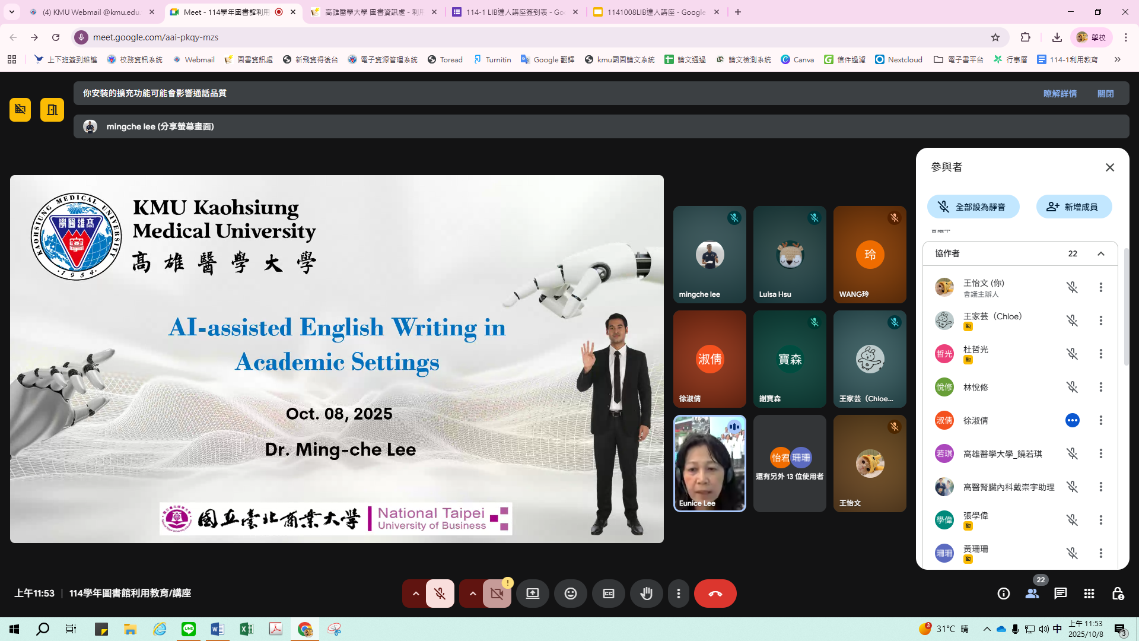Click the present screen icon
This screenshot has width=1139, height=641.
532,594
